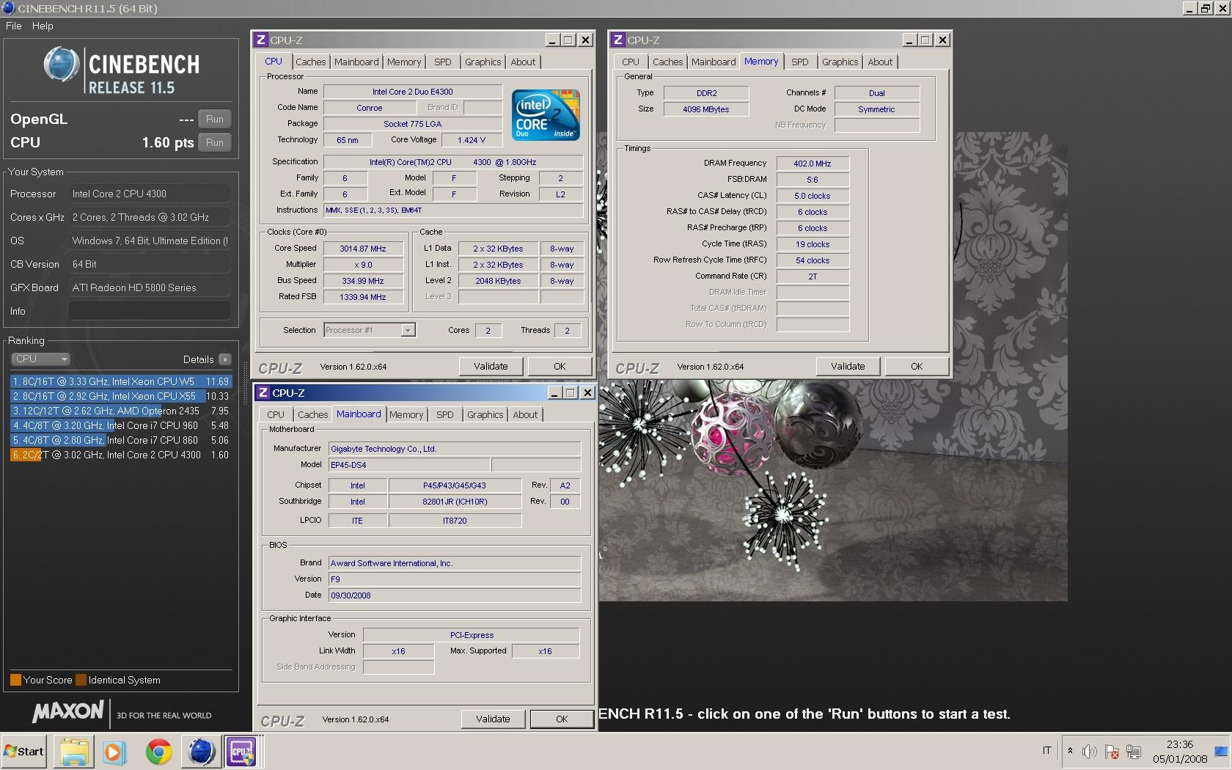
Task: Click OK in the Mainboard CPU-Z window
Action: coord(562,719)
